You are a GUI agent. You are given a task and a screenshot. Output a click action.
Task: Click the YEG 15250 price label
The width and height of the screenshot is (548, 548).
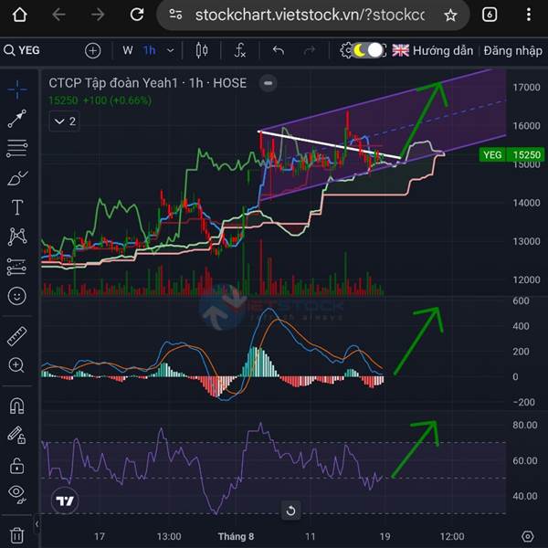[511, 154]
